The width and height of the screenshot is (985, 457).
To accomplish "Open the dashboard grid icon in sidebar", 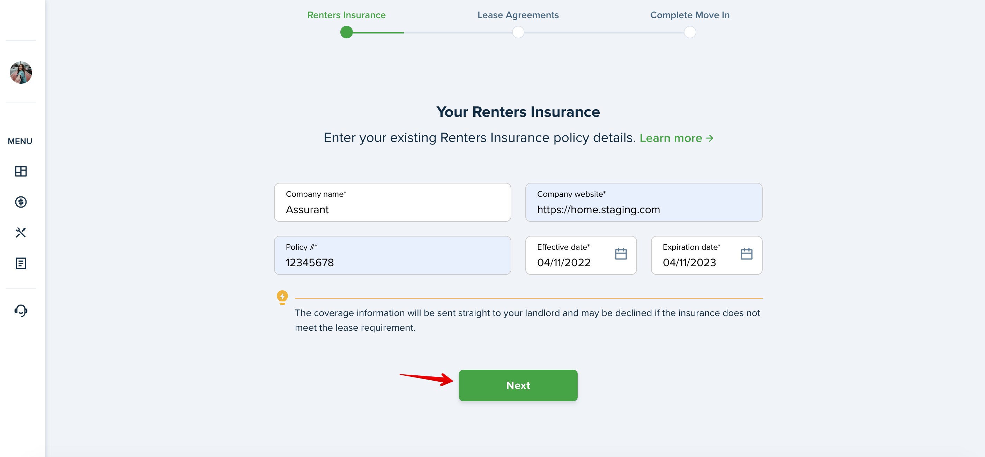I will [21, 171].
